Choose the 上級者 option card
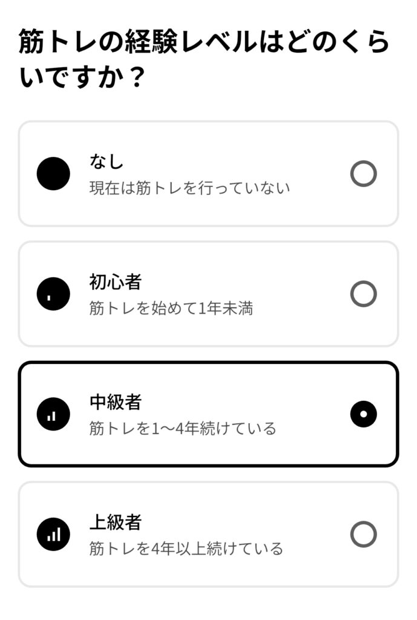Viewport: 417px width, 620px height. tap(208, 534)
